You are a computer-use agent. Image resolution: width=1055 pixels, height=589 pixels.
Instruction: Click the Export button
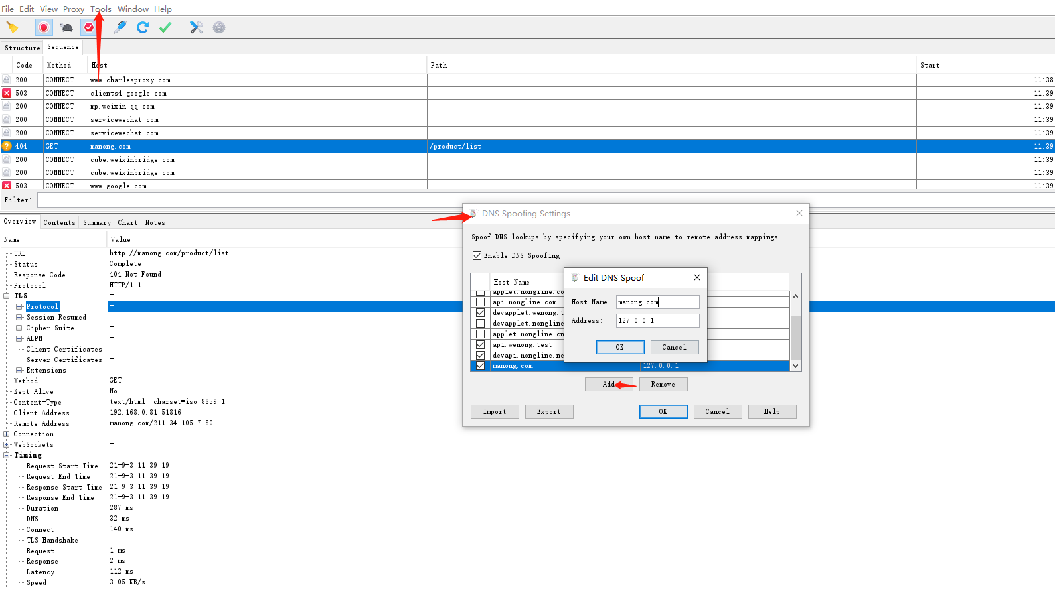click(549, 411)
